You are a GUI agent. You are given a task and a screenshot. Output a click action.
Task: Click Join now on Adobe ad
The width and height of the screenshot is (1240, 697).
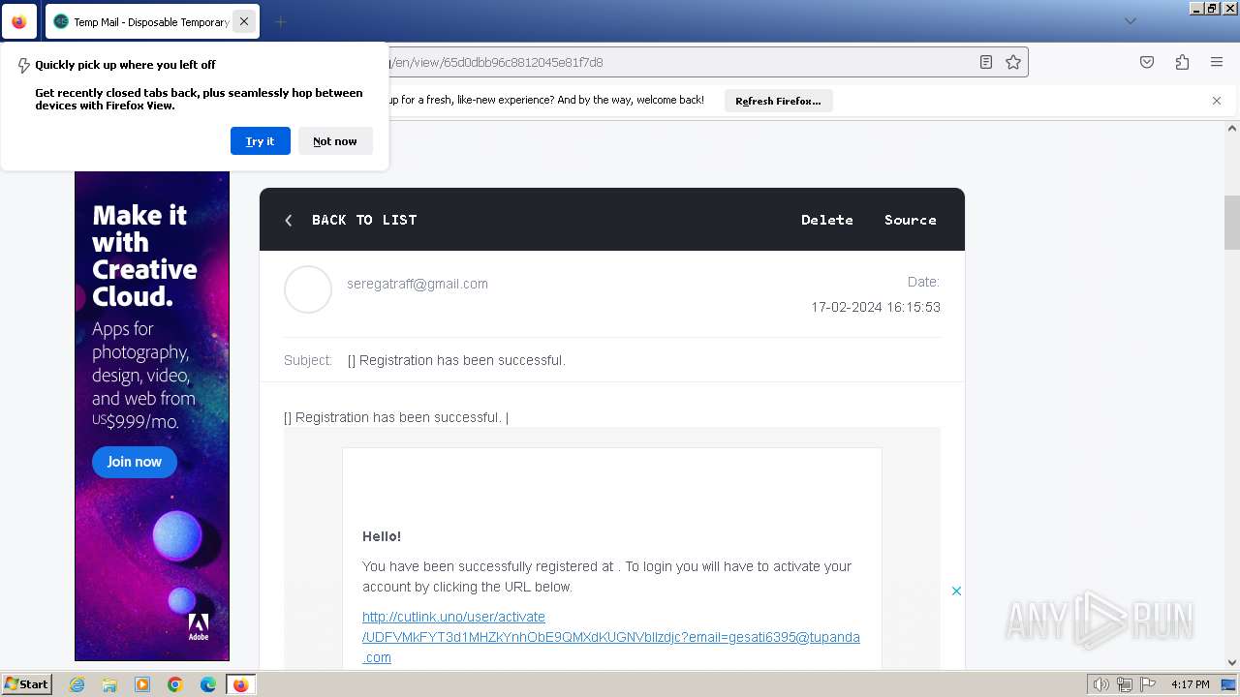pyautogui.click(x=135, y=462)
